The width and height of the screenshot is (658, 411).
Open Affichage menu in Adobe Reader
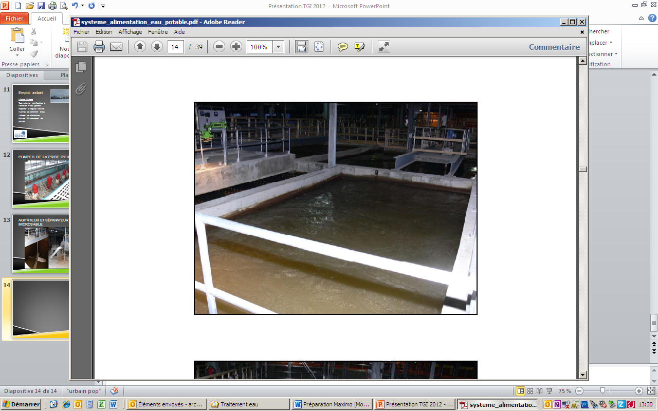[x=130, y=32]
